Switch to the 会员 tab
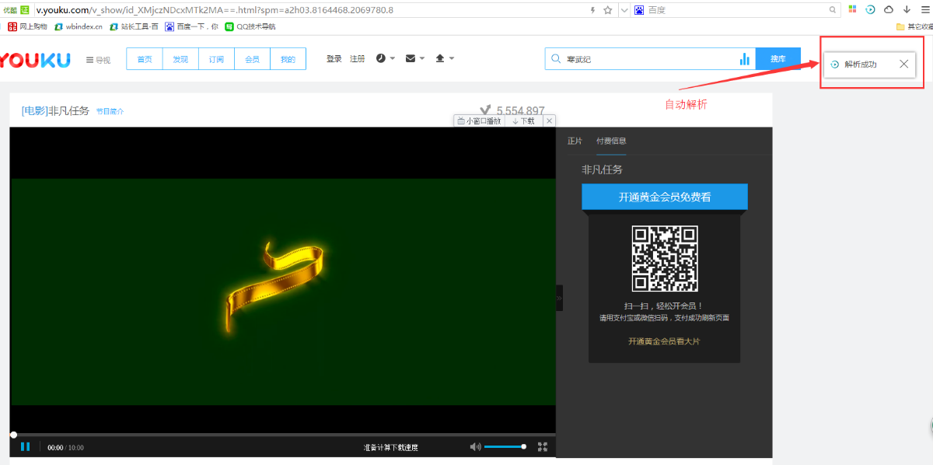 pyautogui.click(x=252, y=59)
